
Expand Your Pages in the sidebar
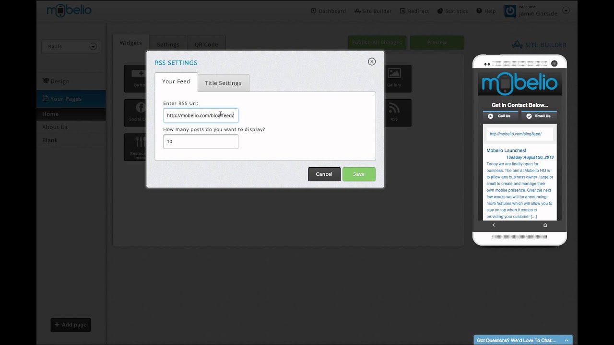pyautogui.click(x=71, y=99)
